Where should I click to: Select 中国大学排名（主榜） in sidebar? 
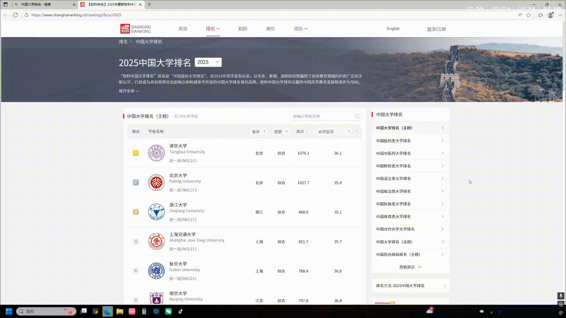[410, 128]
